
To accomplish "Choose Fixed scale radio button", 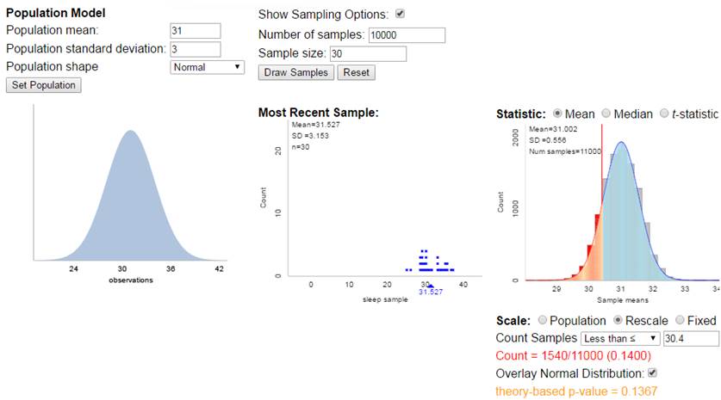I will coord(680,320).
